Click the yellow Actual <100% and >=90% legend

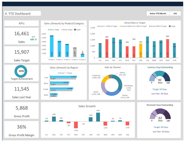(x=133, y=26)
